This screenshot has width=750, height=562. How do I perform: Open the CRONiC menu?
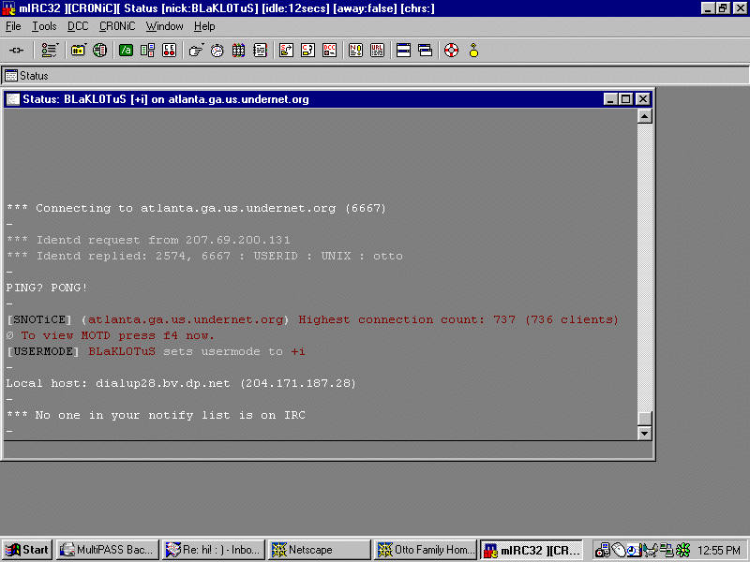pyautogui.click(x=117, y=26)
